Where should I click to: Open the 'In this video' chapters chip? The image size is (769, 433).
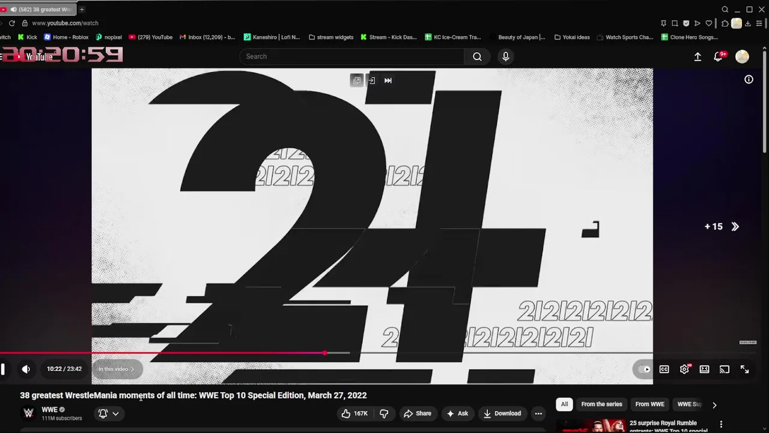click(x=117, y=369)
